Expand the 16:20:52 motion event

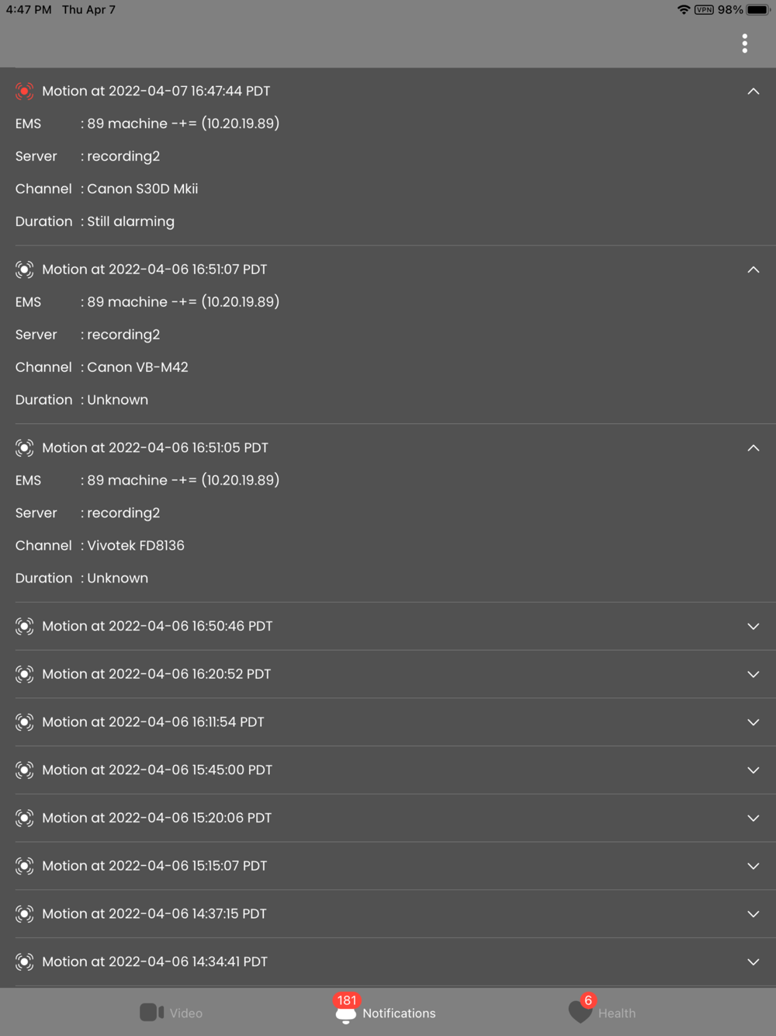[753, 675]
